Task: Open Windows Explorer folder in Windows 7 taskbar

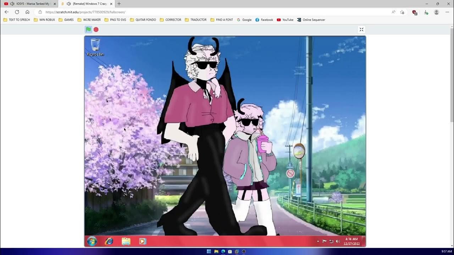Action: click(x=126, y=241)
